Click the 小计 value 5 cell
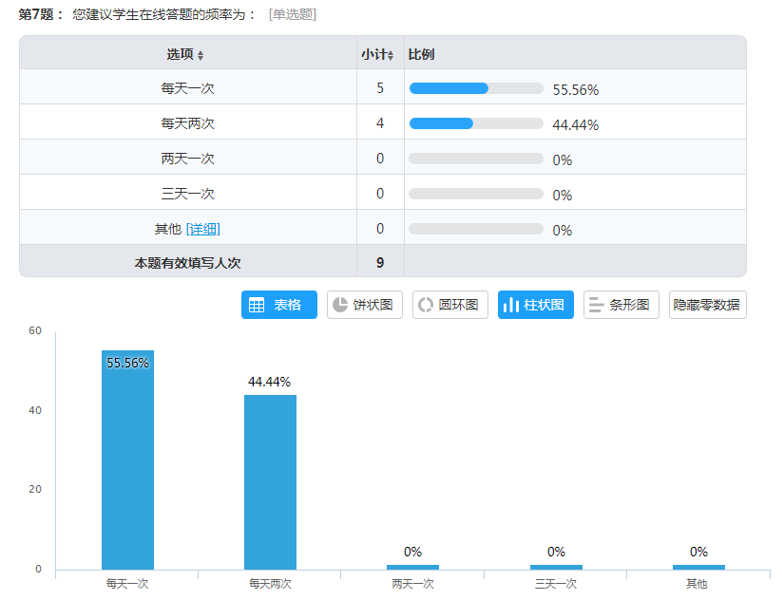This screenshot has height=600, width=784. pyautogui.click(x=380, y=87)
